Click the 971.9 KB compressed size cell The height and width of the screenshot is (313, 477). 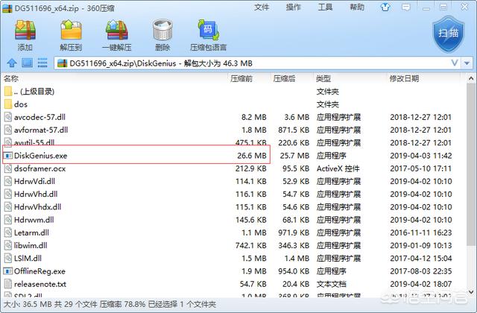point(294,233)
